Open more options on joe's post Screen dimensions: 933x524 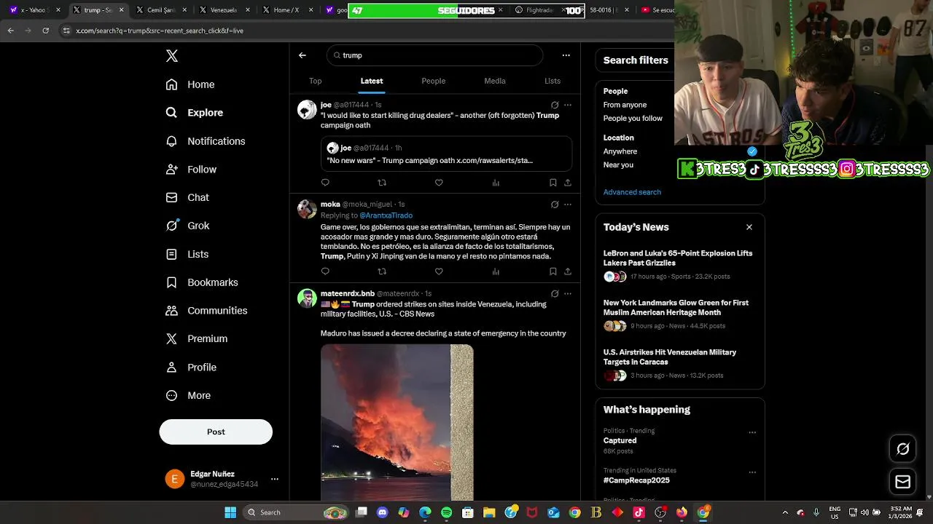point(568,105)
